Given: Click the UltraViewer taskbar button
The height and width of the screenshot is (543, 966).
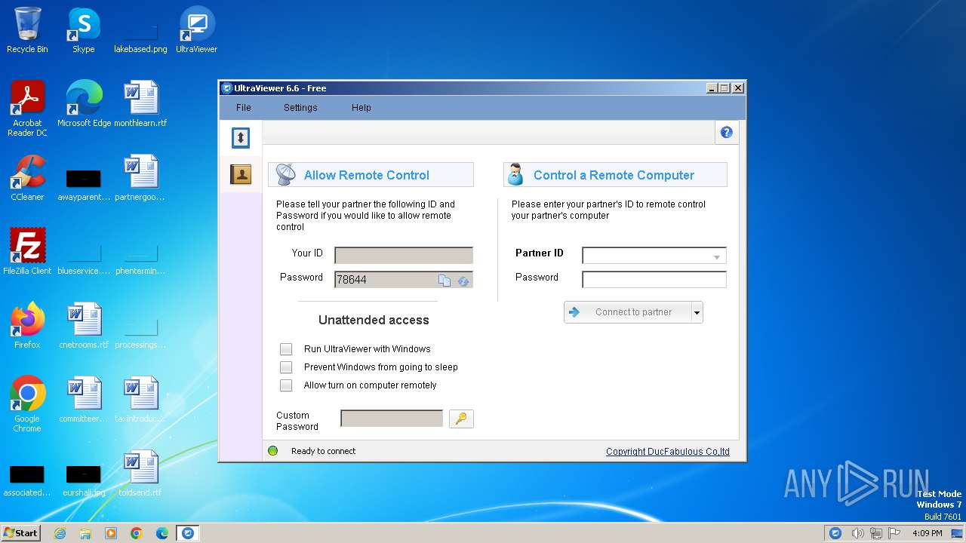Looking at the screenshot, I should (x=187, y=533).
